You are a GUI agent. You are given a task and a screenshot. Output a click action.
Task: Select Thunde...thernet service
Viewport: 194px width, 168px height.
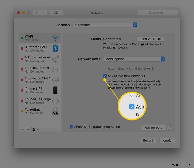[x=40, y=70]
